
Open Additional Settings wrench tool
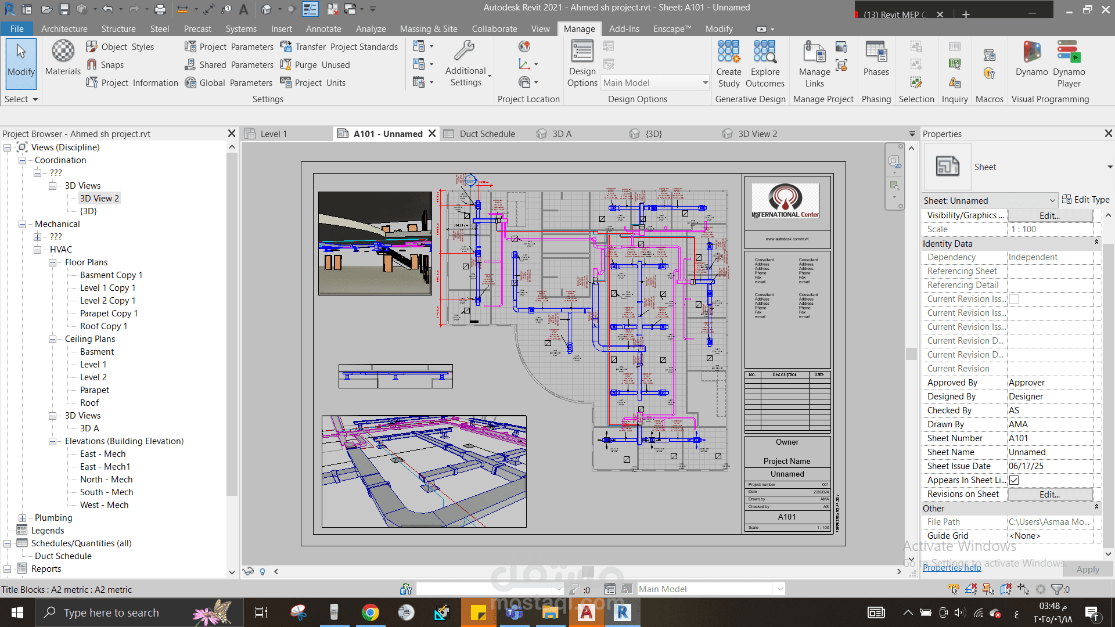tap(466, 63)
